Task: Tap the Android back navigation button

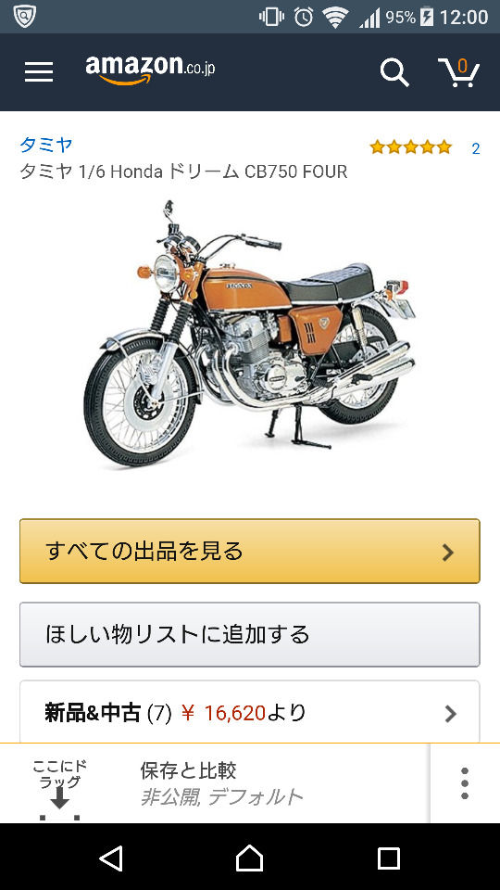Action: (111, 858)
